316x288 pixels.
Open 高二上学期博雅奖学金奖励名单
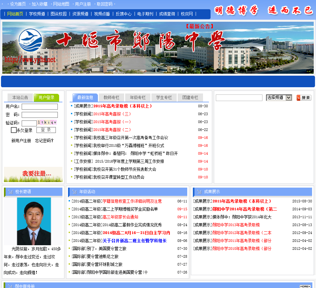pyautogui.click(x=130, y=209)
